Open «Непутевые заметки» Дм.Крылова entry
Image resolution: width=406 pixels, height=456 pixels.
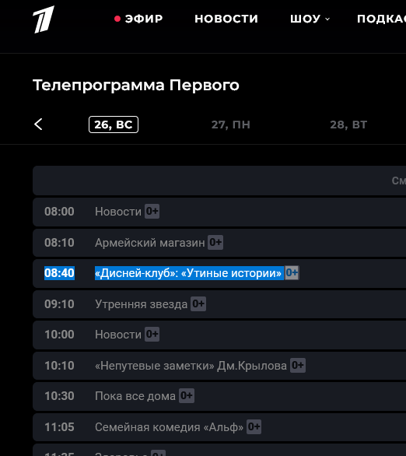tap(219, 366)
